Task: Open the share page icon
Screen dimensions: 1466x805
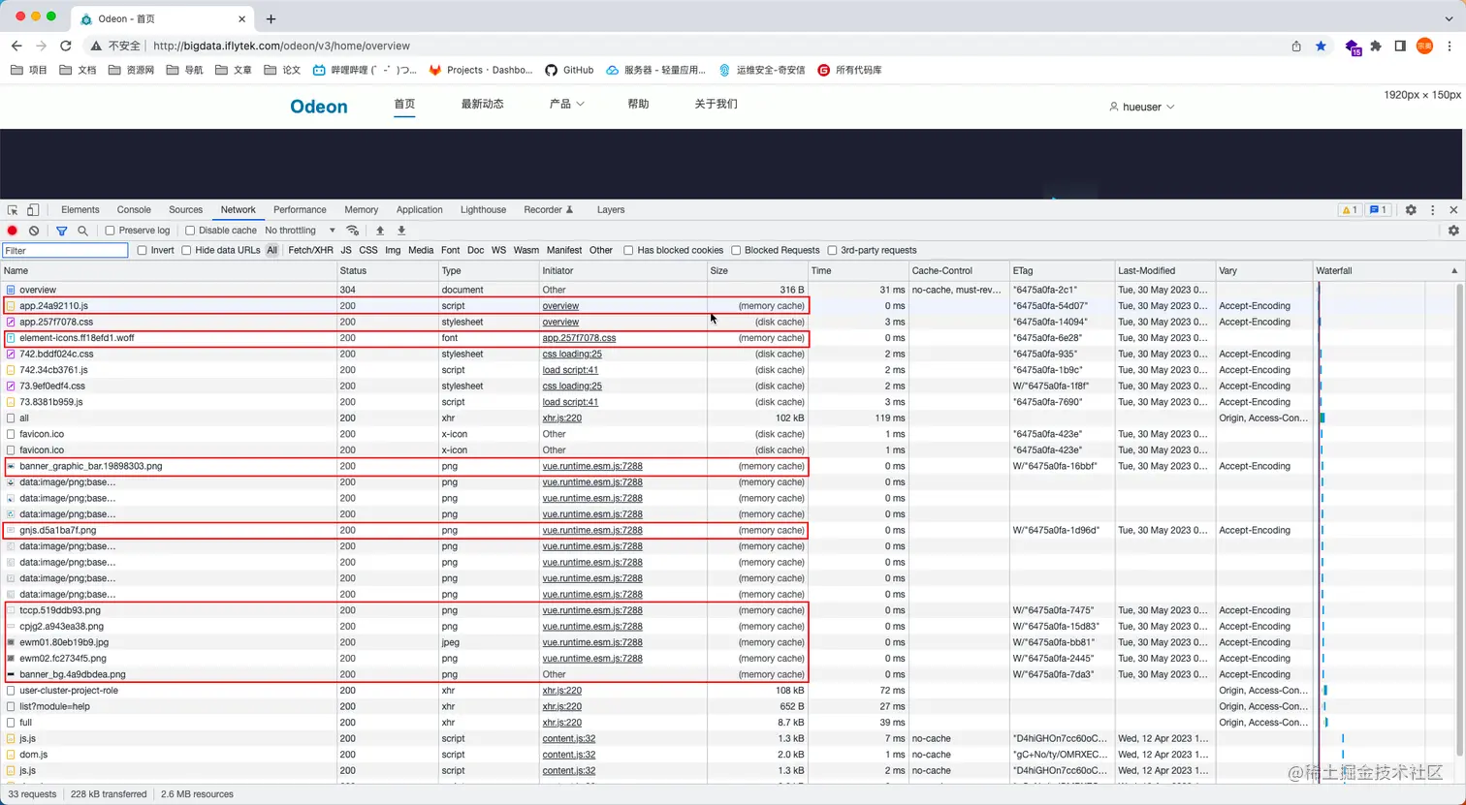Action: tap(1296, 46)
